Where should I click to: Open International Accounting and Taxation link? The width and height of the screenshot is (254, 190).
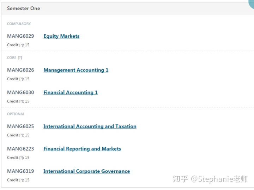point(90,127)
